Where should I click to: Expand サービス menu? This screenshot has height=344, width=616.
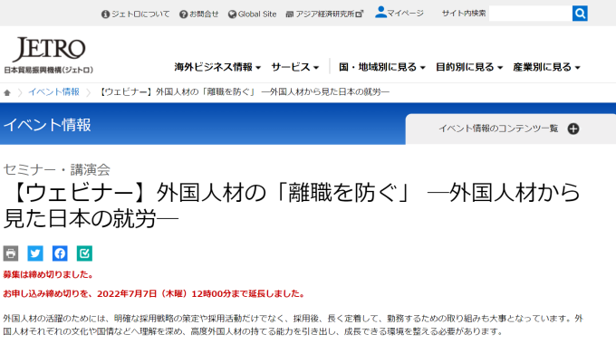coord(295,67)
